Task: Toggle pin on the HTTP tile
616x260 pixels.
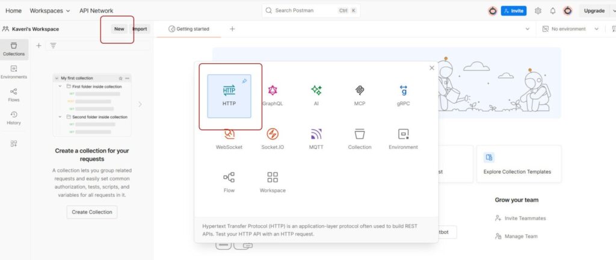Action: tap(244, 81)
